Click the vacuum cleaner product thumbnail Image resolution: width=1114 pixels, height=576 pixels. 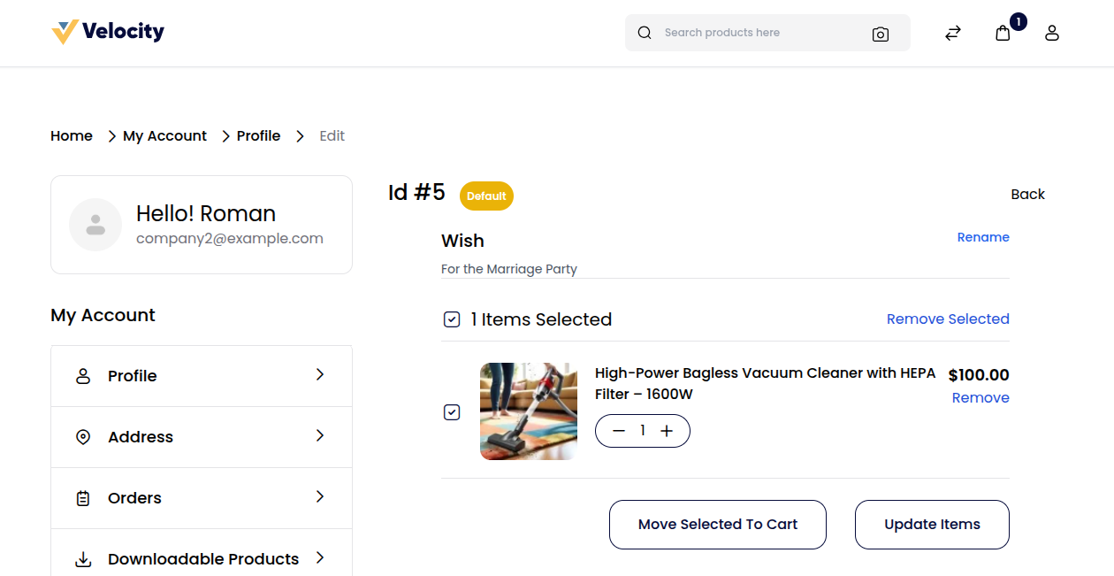click(529, 411)
